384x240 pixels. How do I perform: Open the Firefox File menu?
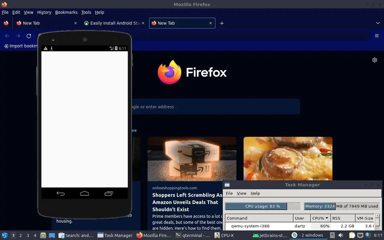(x=5, y=12)
